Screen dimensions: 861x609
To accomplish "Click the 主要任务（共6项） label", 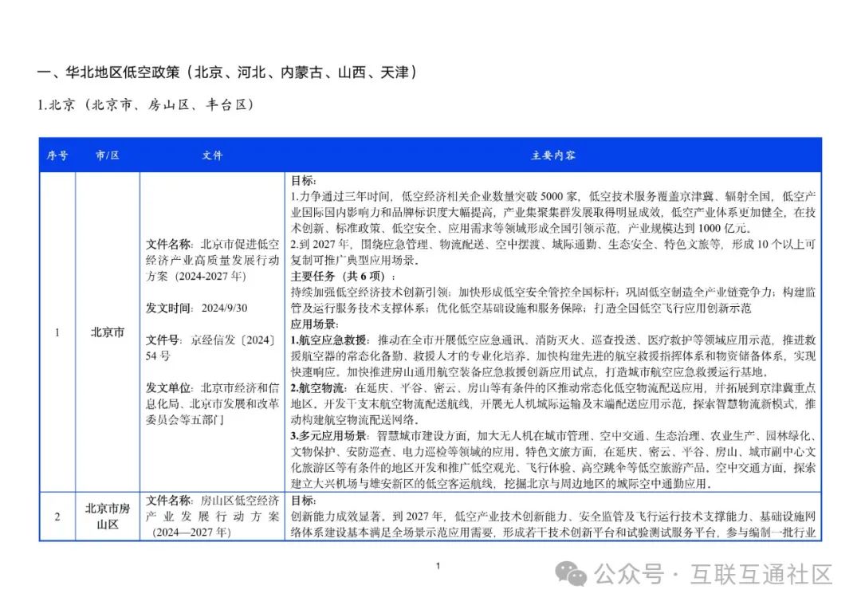I will [x=343, y=276].
